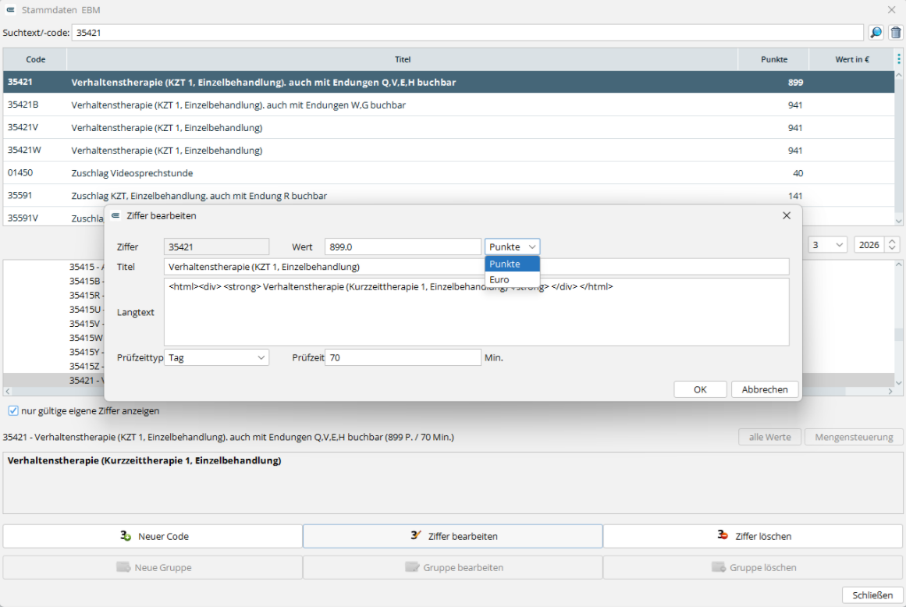
Task: Sort by the Code column header
Action: click(35, 59)
